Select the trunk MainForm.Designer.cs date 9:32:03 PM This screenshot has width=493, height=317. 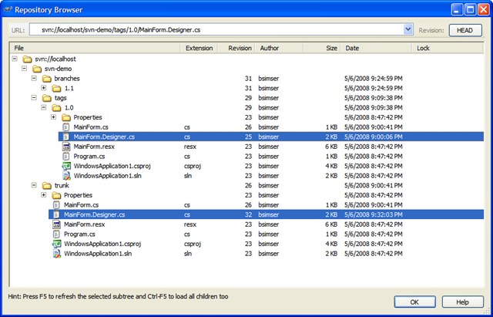click(x=373, y=215)
